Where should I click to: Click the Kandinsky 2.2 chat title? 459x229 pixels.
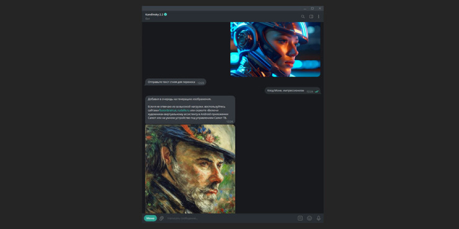pos(154,14)
